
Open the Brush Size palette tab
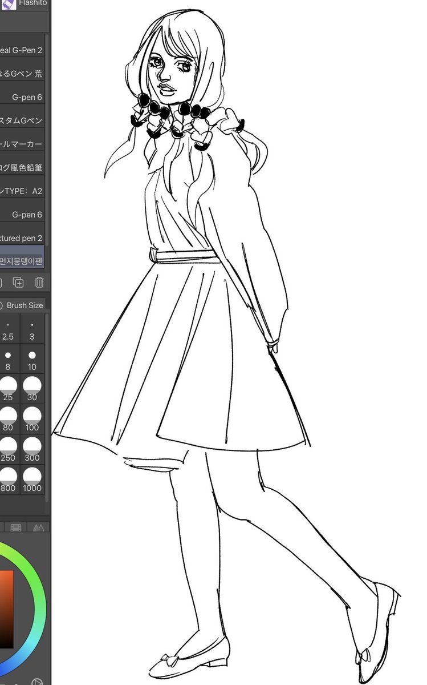[23, 305]
